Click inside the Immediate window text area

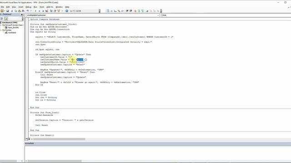pyautogui.click(x=158, y=153)
